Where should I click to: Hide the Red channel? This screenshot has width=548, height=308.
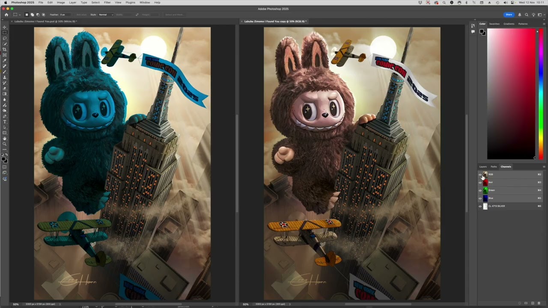point(480,182)
